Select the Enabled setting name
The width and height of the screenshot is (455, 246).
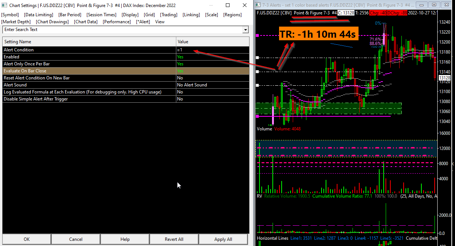(x=89, y=57)
